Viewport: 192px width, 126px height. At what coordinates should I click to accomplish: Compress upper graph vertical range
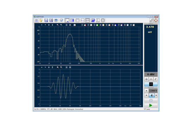click(52, 25)
